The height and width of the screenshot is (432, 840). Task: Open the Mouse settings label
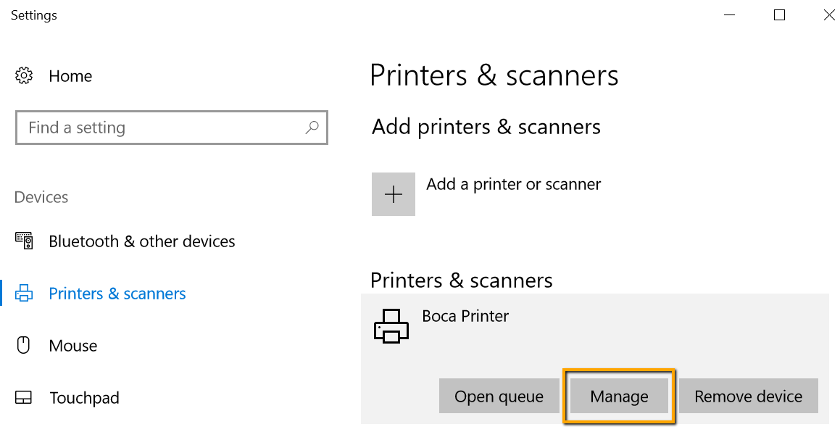(x=73, y=346)
